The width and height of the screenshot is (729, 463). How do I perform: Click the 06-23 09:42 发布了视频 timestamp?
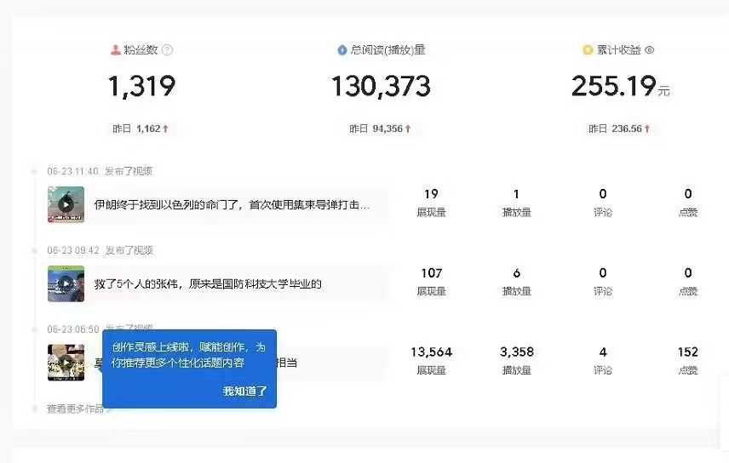100,250
